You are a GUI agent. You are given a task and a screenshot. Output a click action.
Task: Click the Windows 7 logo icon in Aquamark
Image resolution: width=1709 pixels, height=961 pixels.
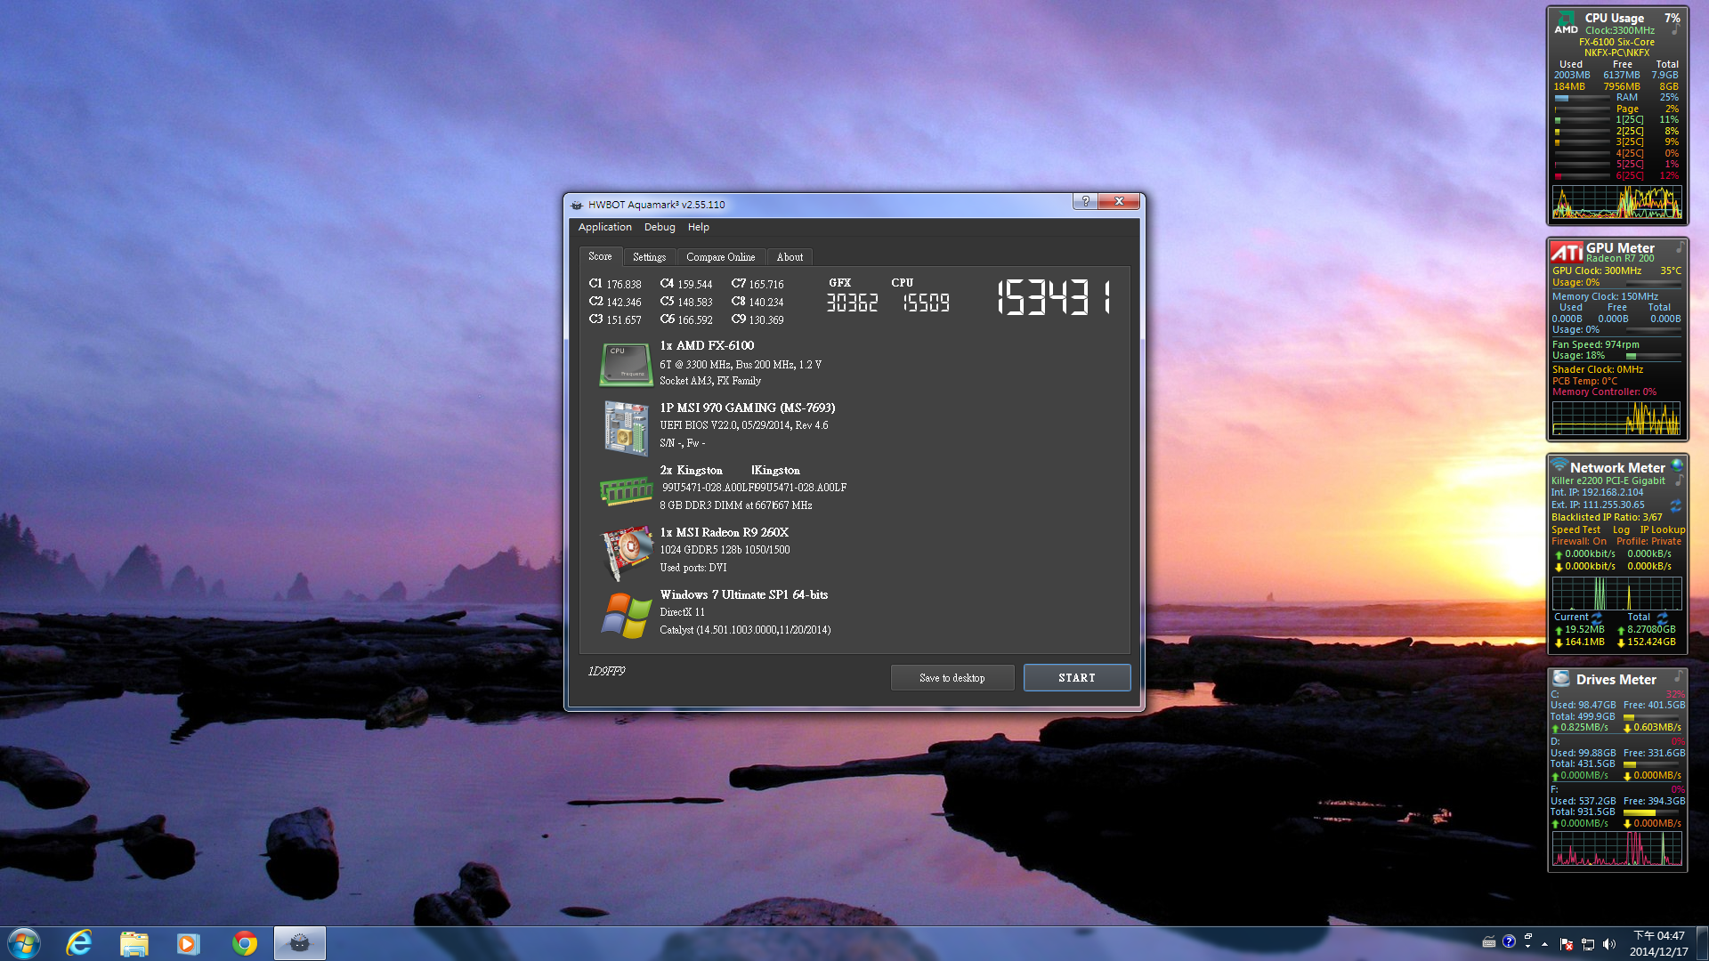[x=626, y=615]
